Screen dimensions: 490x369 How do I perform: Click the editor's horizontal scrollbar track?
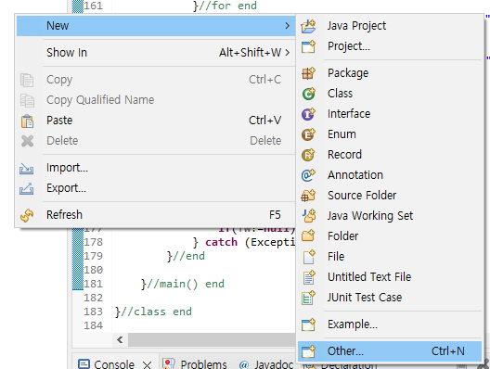[212, 339]
